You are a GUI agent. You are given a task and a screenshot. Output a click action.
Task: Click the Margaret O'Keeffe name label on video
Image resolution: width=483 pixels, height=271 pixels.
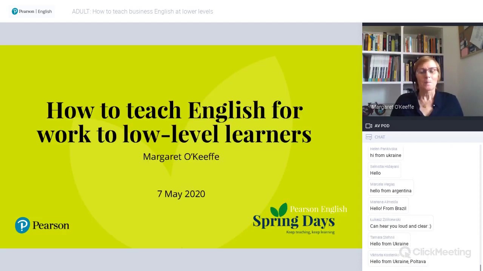coord(392,107)
